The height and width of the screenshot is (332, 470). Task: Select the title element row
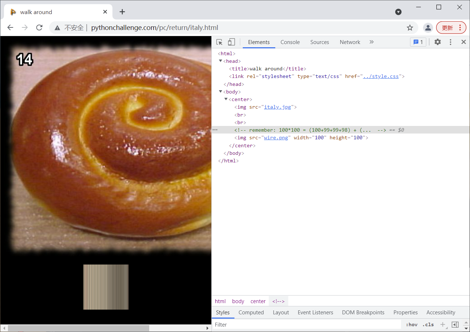(268, 69)
